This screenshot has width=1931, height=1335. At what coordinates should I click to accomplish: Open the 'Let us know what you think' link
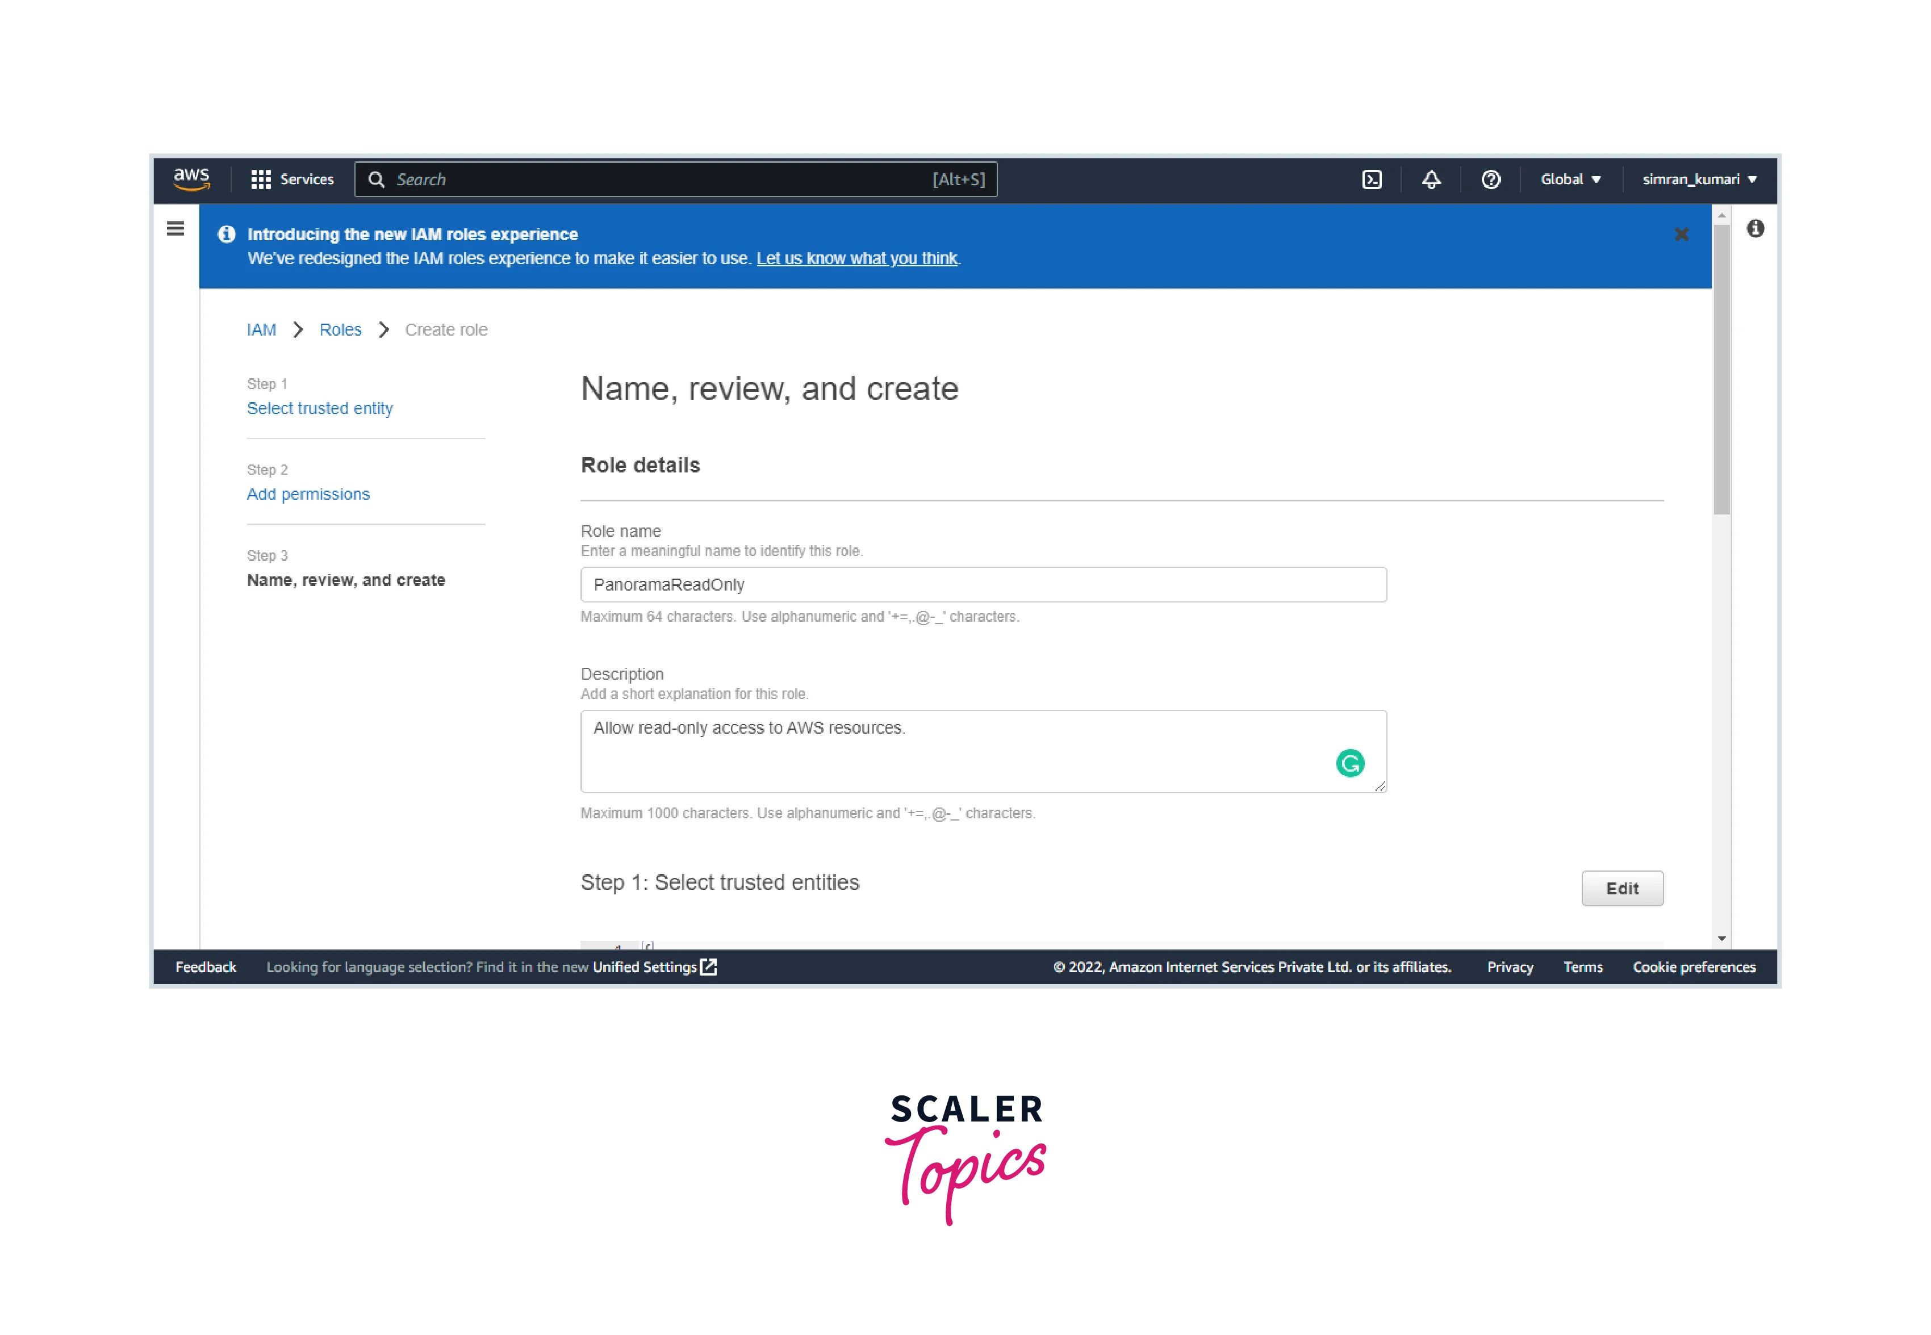click(x=856, y=258)
